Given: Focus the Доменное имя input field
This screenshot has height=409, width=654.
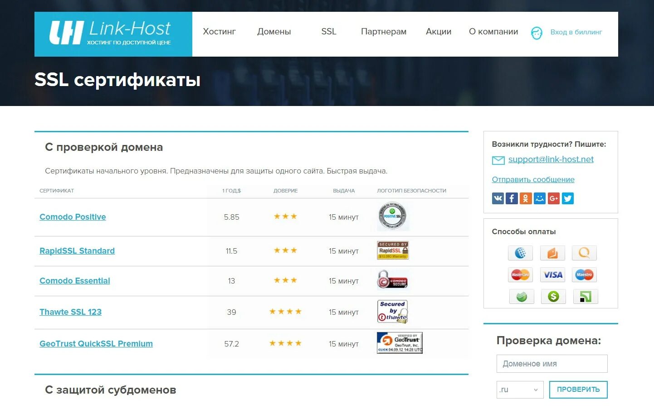Looking at the screenshot, I should pos(552,364).
